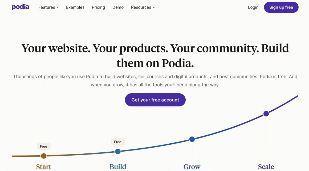Open the Pricing page from the navbar

(x=98, y=7)
